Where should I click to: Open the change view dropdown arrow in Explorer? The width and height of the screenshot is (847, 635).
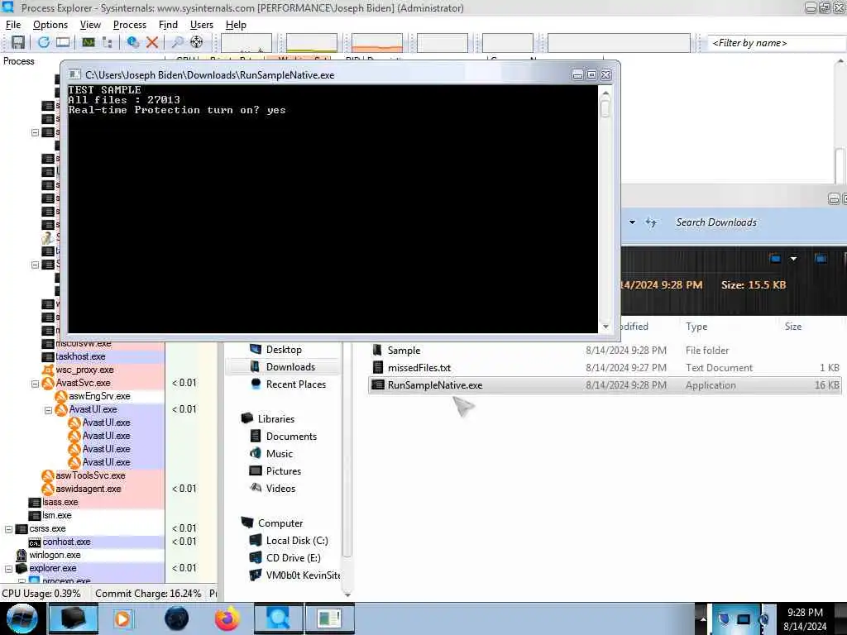coord(793,259)
